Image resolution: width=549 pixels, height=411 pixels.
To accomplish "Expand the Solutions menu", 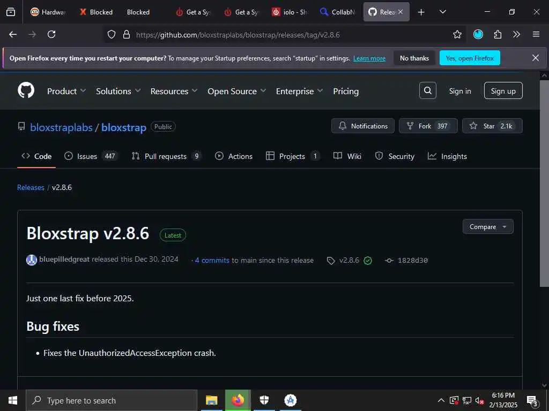I will coord(118,91).
